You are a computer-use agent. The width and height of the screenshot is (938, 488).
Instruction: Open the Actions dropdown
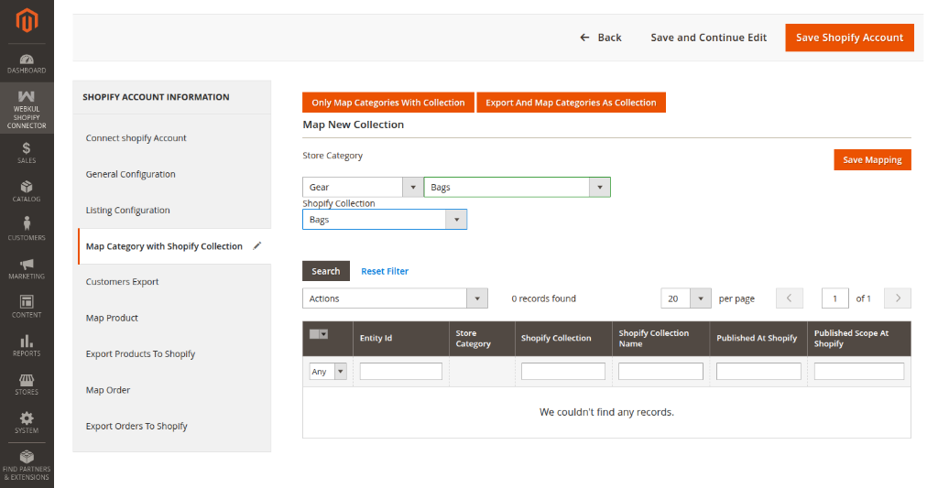click(395, 298)
